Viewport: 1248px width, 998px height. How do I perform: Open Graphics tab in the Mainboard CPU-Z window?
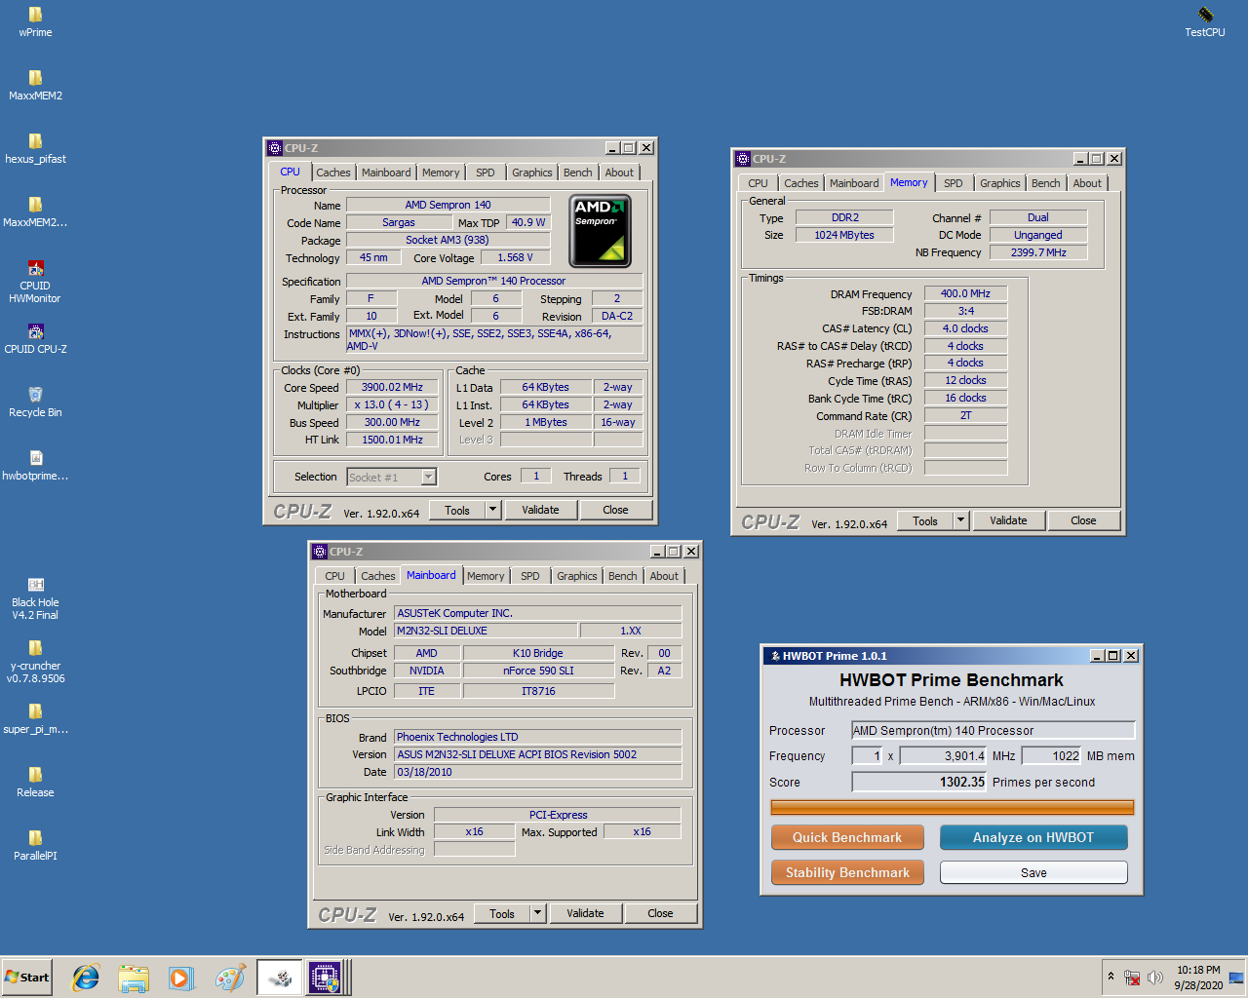(576, 576)
